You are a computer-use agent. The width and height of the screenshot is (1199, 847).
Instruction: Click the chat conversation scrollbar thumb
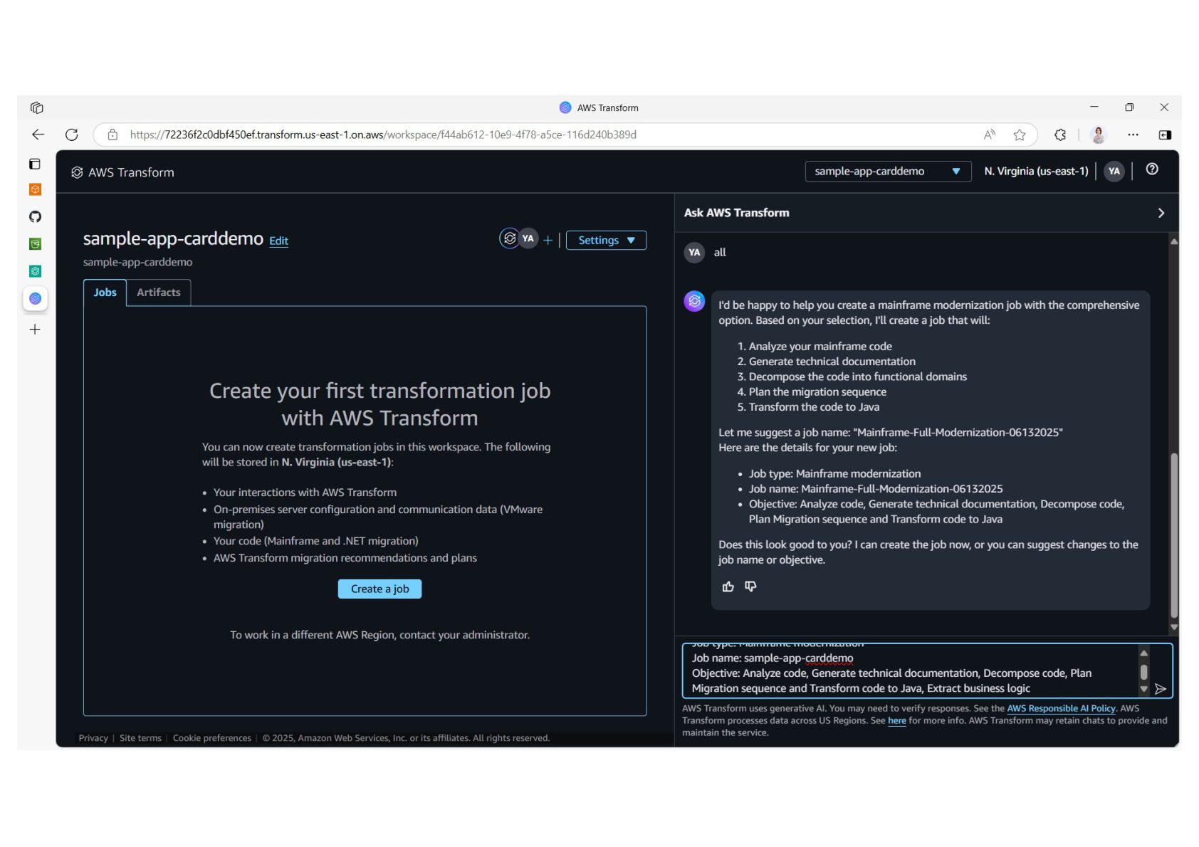[x=1174, y=535]
